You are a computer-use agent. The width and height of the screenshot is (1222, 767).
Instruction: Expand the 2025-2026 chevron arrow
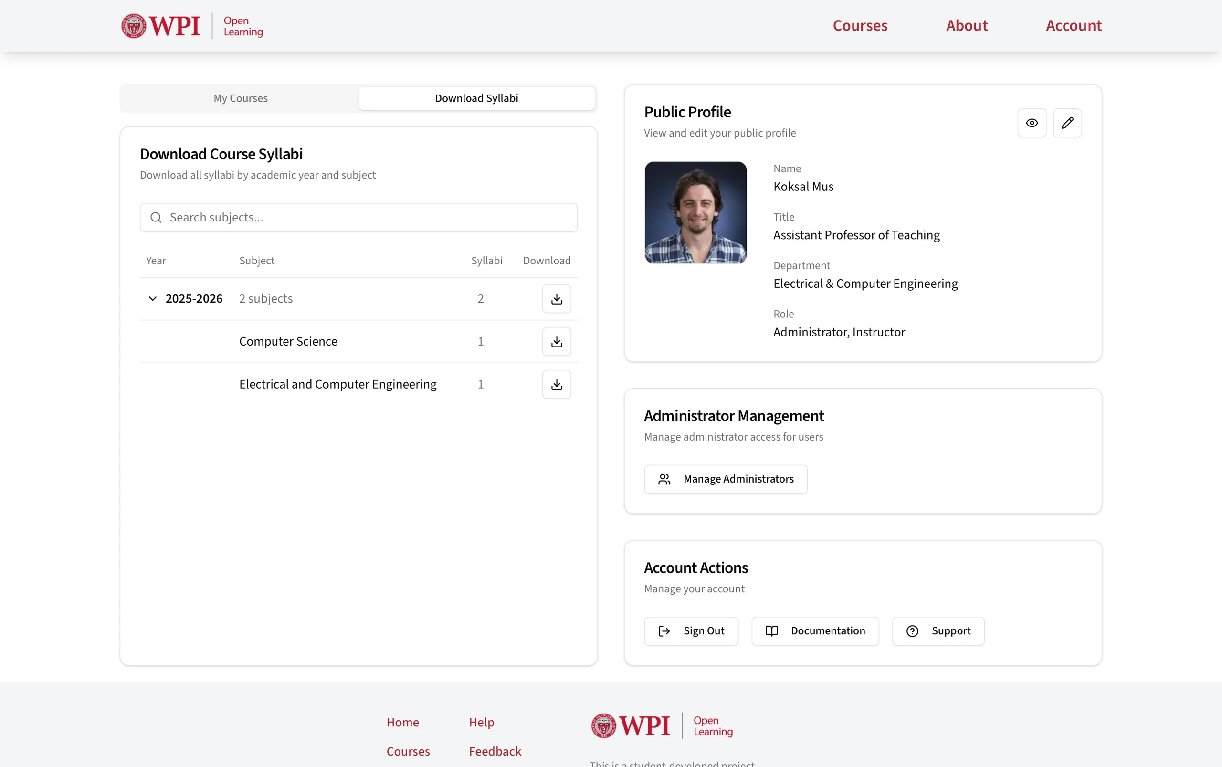point(153,299)
